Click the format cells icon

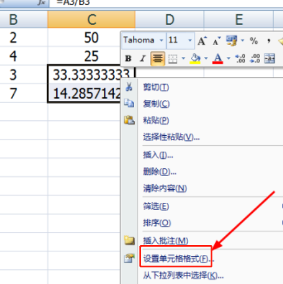tap(129, 259)
